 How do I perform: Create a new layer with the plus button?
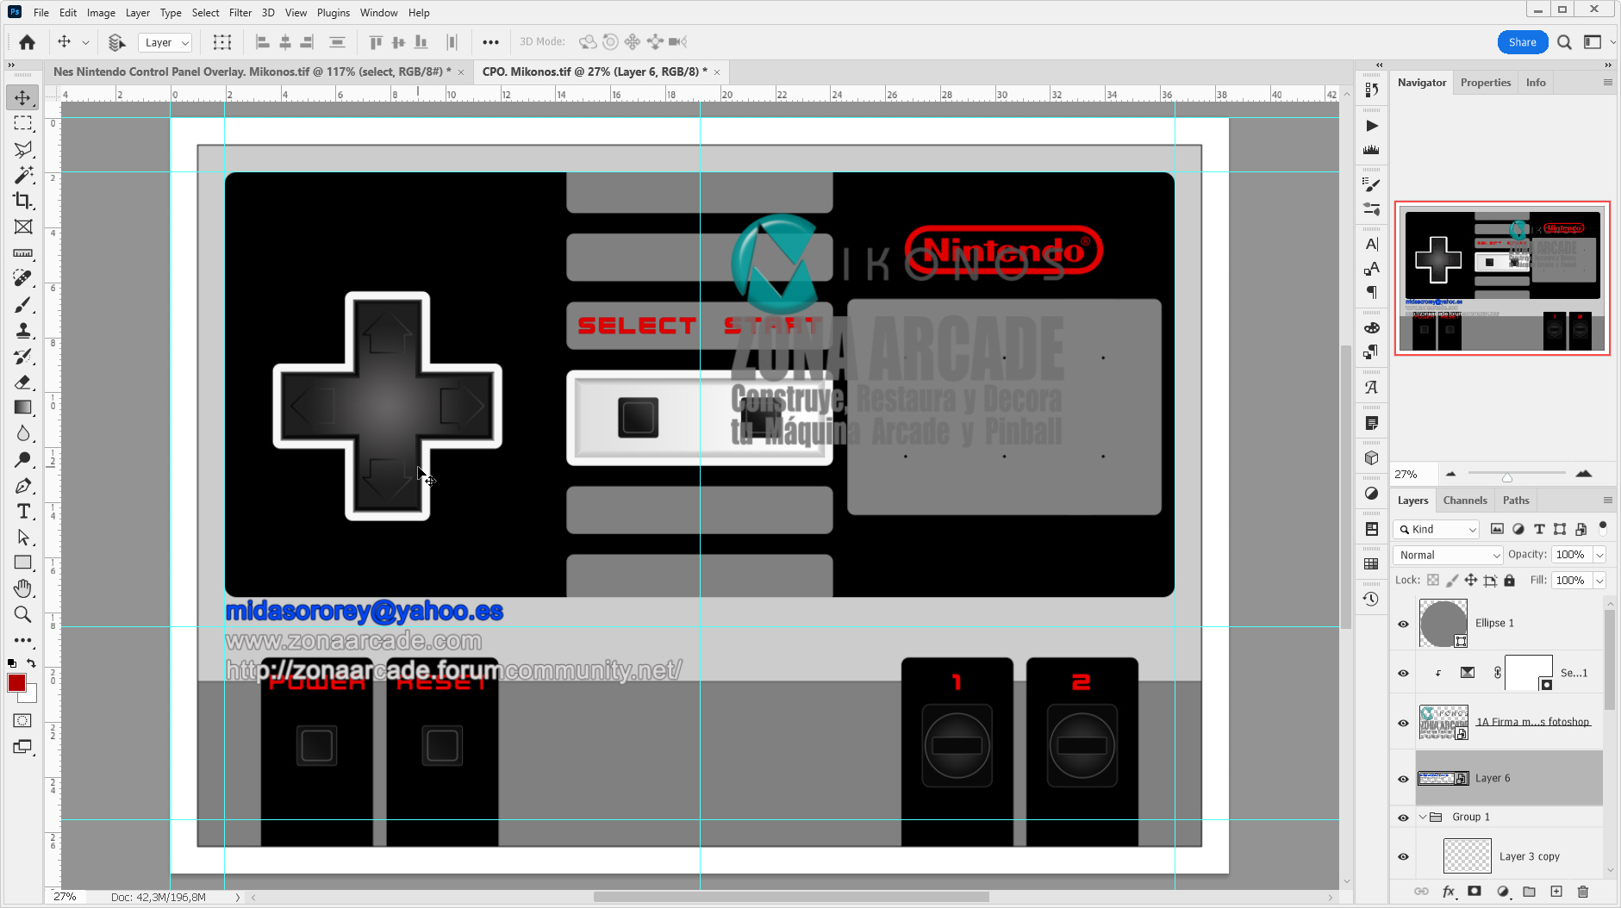tap(1556, 892)
